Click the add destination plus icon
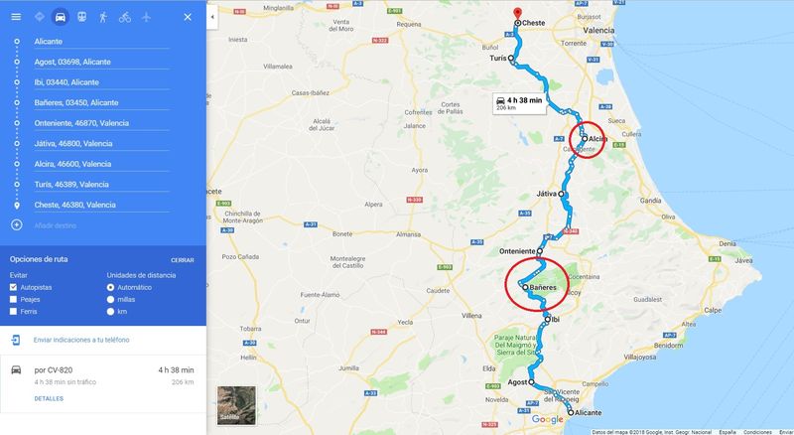Viewport: 794px width, 435px height. click(x=17, y=224)
